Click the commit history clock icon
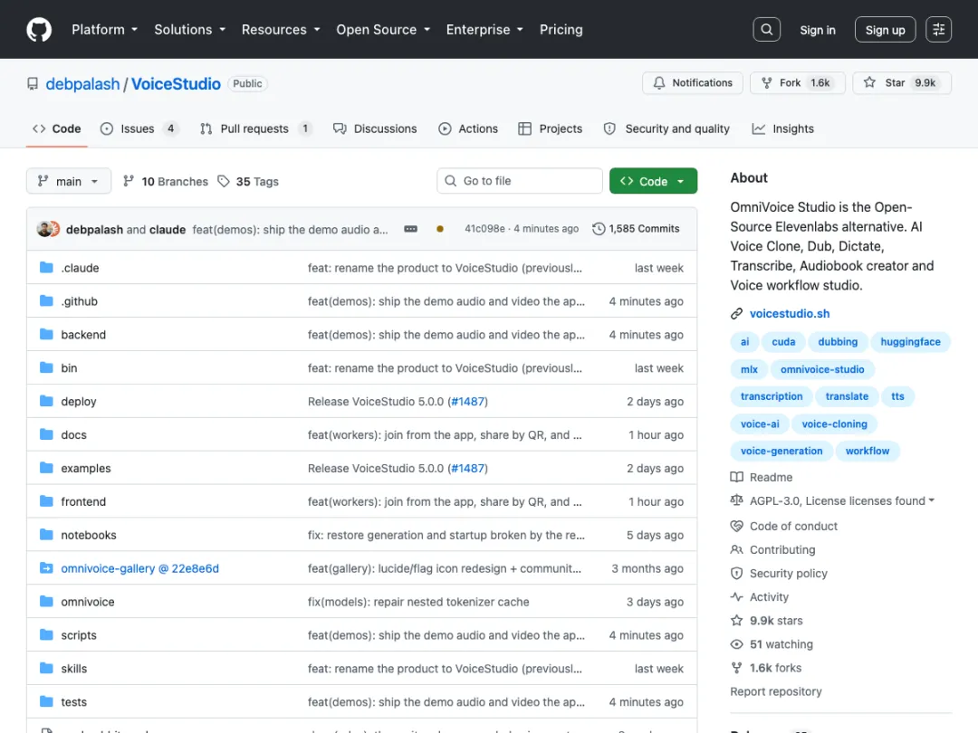The height and width of the screenshot is (733, 978). click(599, 229)
